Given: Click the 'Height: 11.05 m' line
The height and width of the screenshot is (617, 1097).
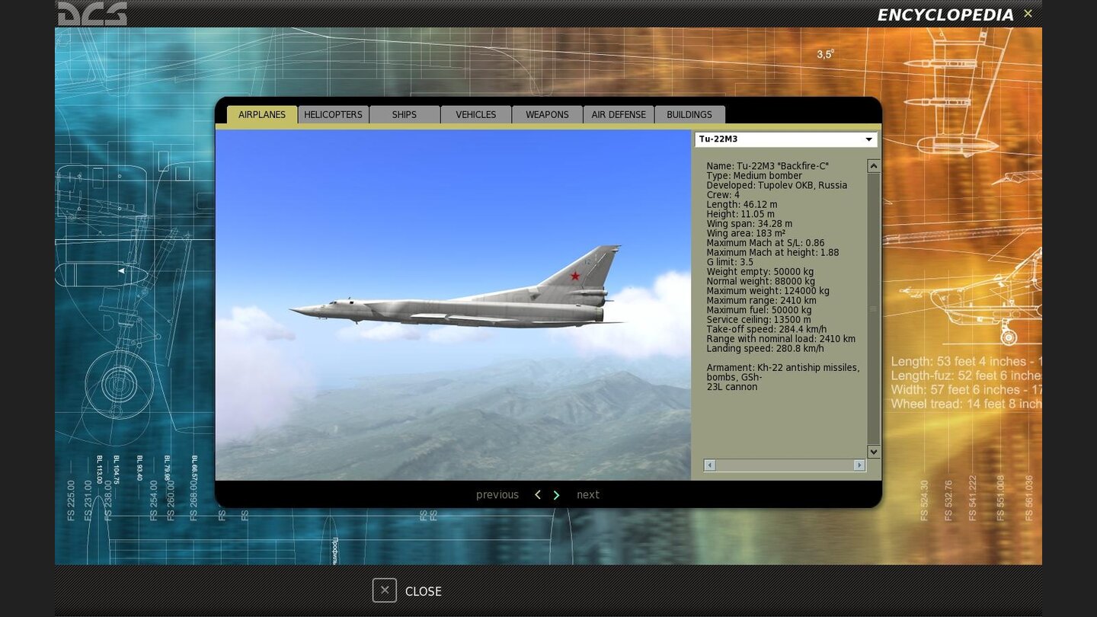Looking at the screenshot, I should [x=742, y=214].
